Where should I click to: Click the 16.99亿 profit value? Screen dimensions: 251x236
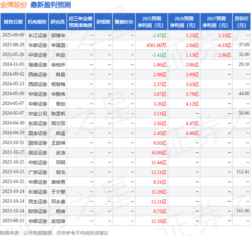(x=159, y=152)
